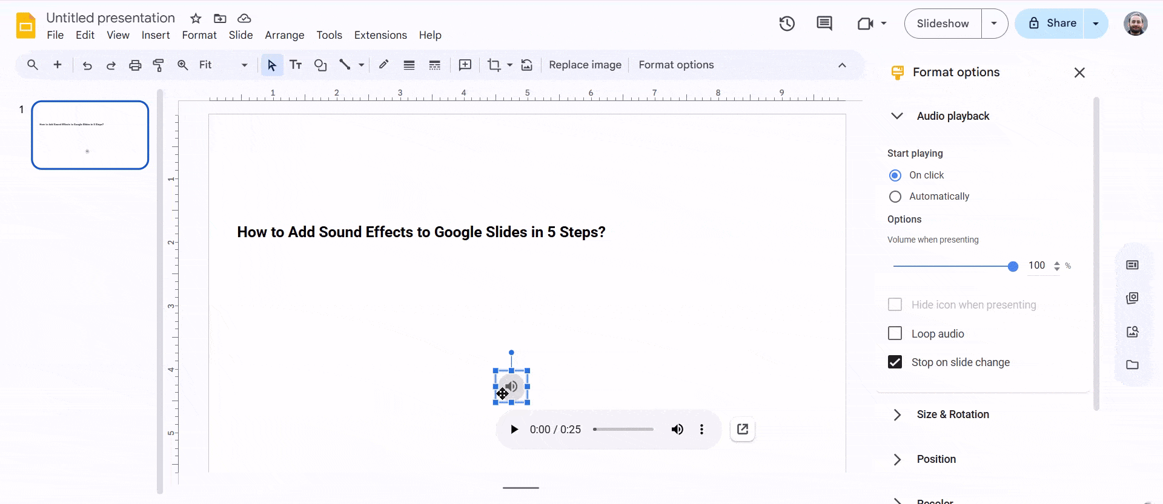Click the volume when presenting slider handle
The image size is (1163, 504).
point(1013,266)
